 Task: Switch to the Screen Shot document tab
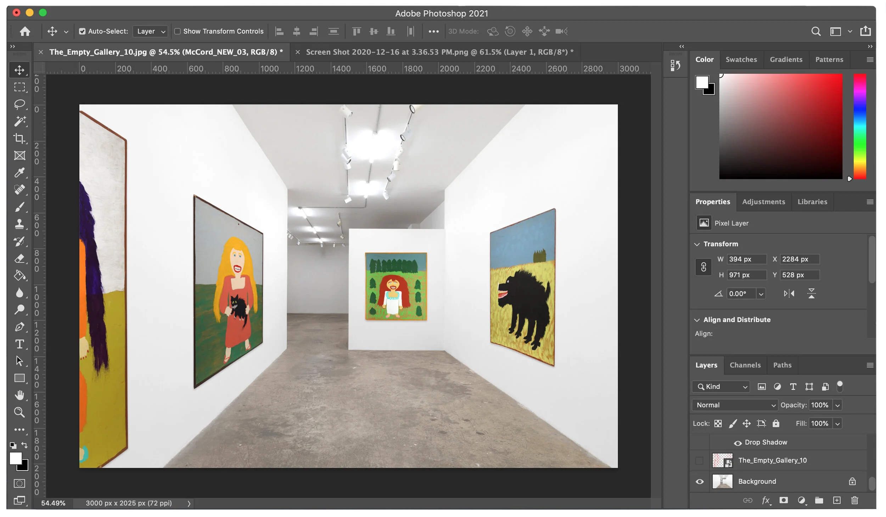point(439,52)
